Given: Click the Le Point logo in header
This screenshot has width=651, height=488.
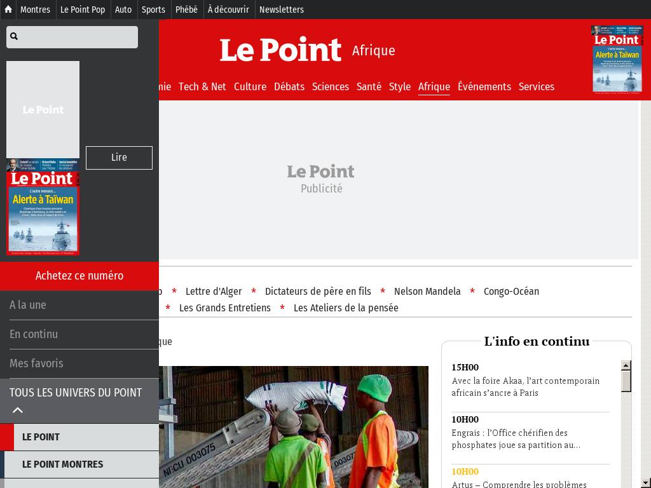Looking at the screenshot, I should [x=280, y=51].
